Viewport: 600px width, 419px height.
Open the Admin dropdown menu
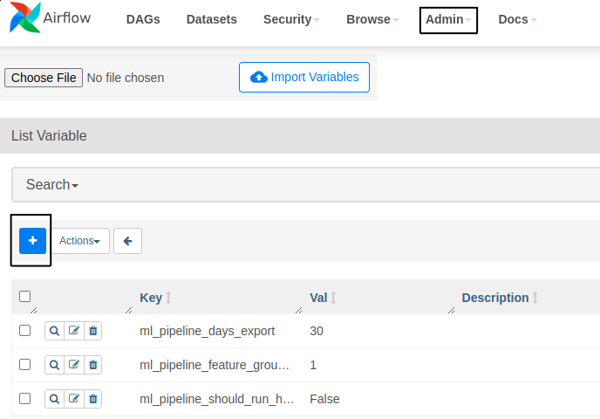click(448, 19)
